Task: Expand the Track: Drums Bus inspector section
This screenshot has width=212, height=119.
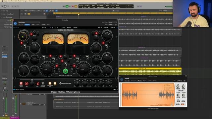Action: 1,17
